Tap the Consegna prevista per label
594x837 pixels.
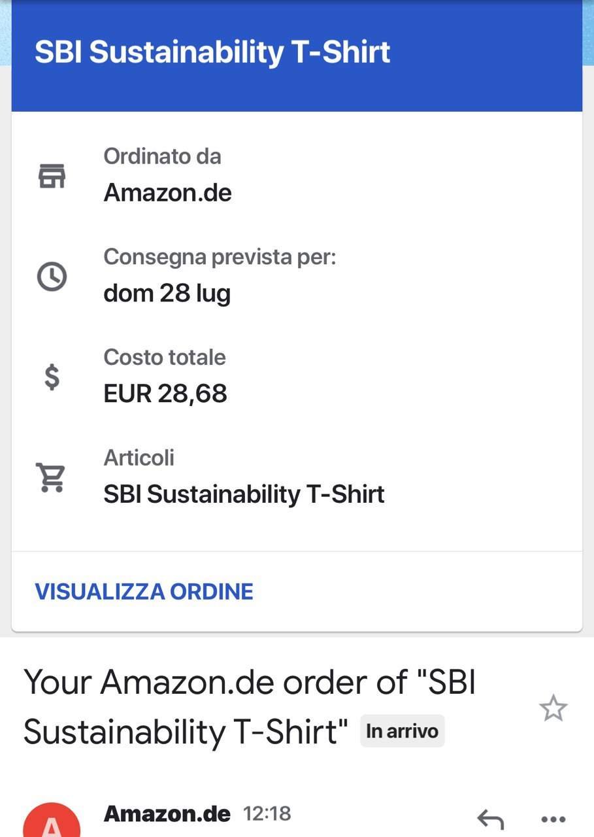click(x=220, y=258)
